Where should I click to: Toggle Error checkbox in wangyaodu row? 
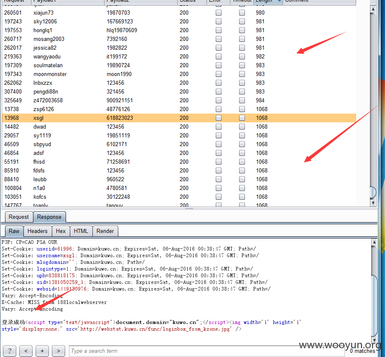point(219,56)
